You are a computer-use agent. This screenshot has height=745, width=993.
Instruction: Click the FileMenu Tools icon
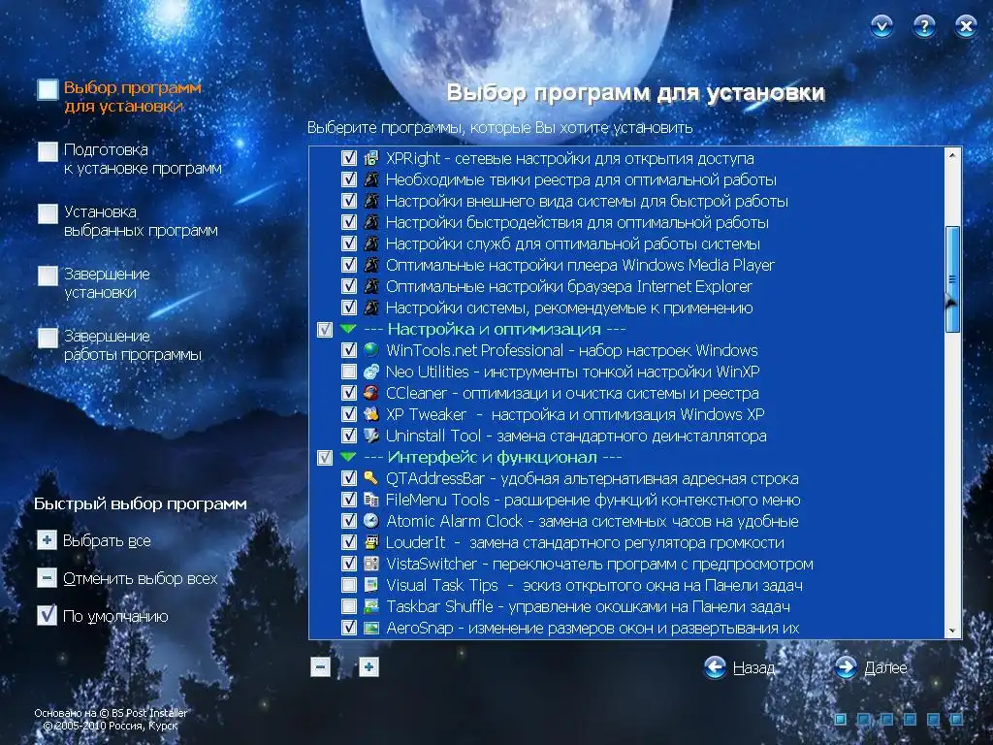[371, 500]
